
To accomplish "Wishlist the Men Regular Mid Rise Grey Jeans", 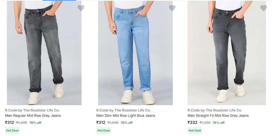I will point(81,8).
